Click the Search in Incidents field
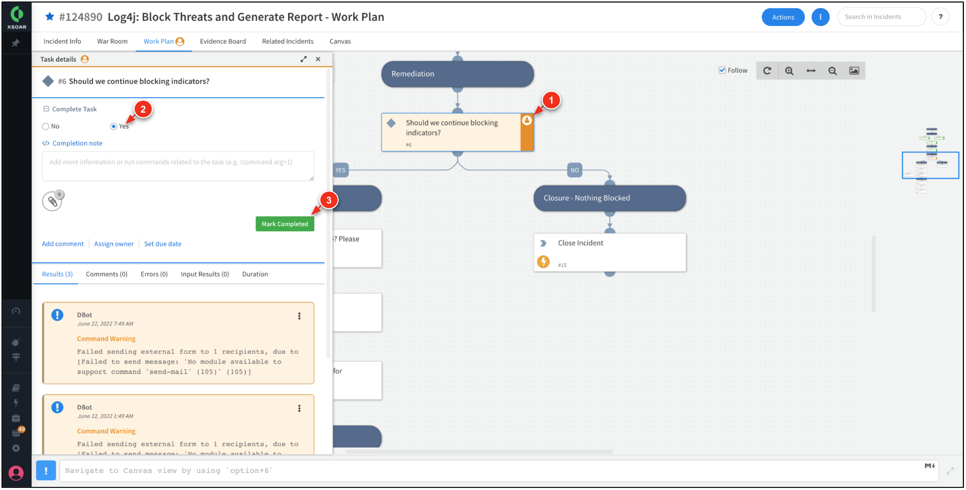Viewport: 966px width, 490px height. point(881,17)
